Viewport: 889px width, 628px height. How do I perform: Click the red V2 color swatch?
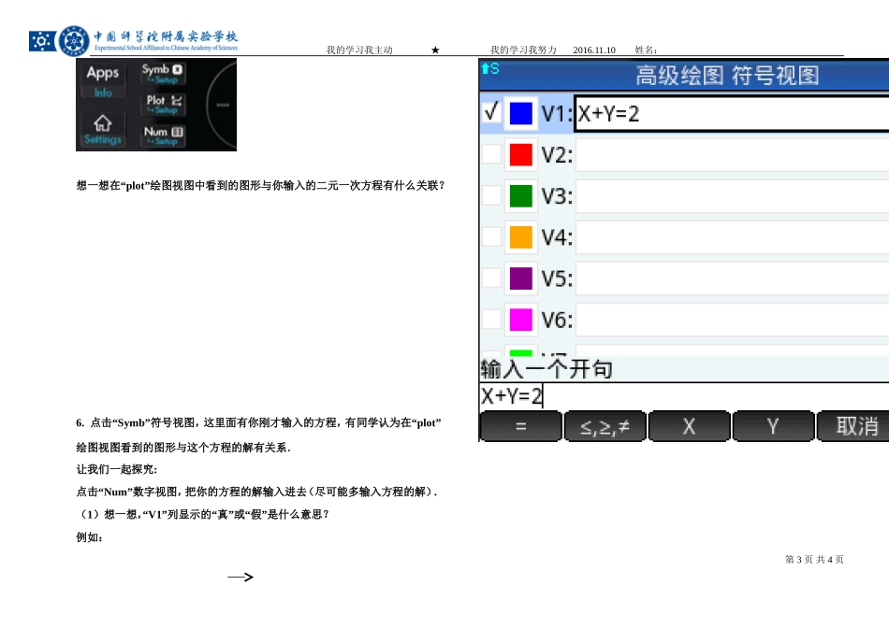point(521,154)
